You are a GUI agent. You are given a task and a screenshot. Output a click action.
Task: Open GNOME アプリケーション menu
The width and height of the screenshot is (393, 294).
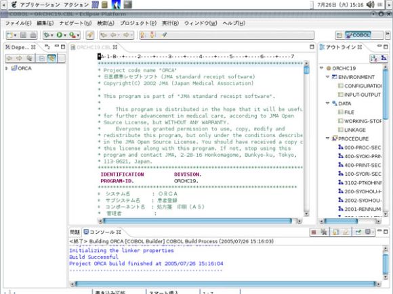point(40,5)
